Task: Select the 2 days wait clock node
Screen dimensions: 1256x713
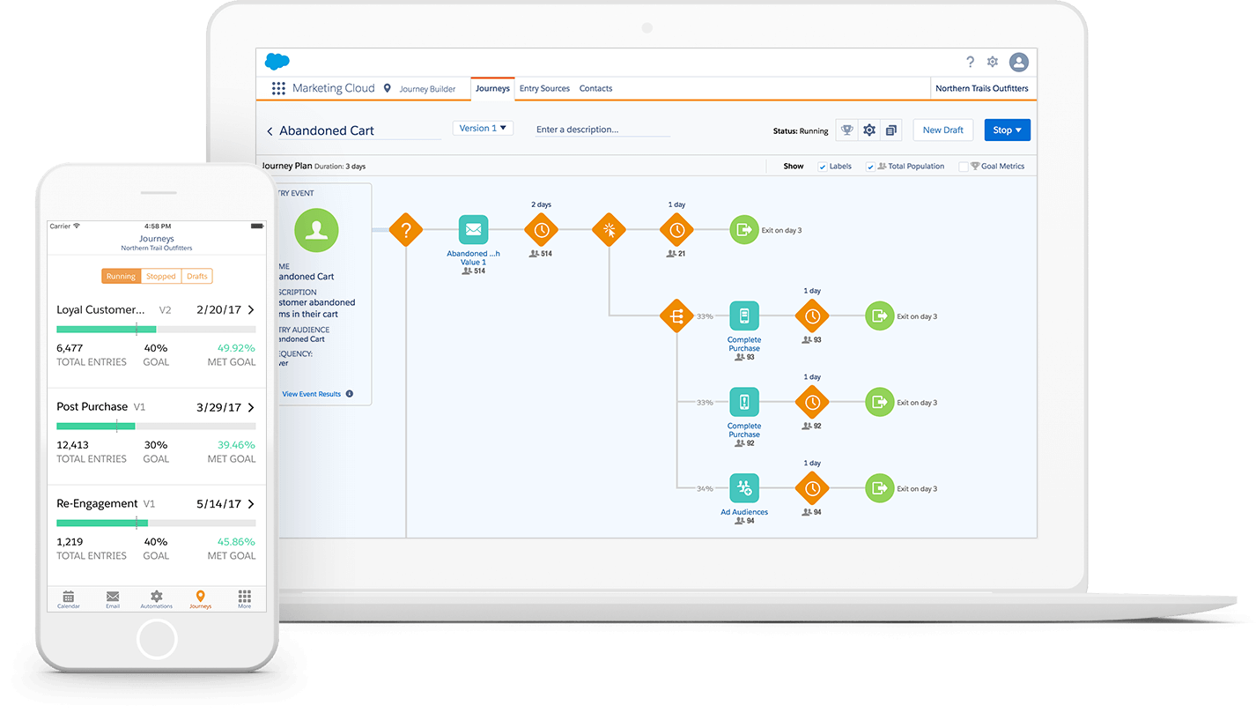Action: [541, 230]
